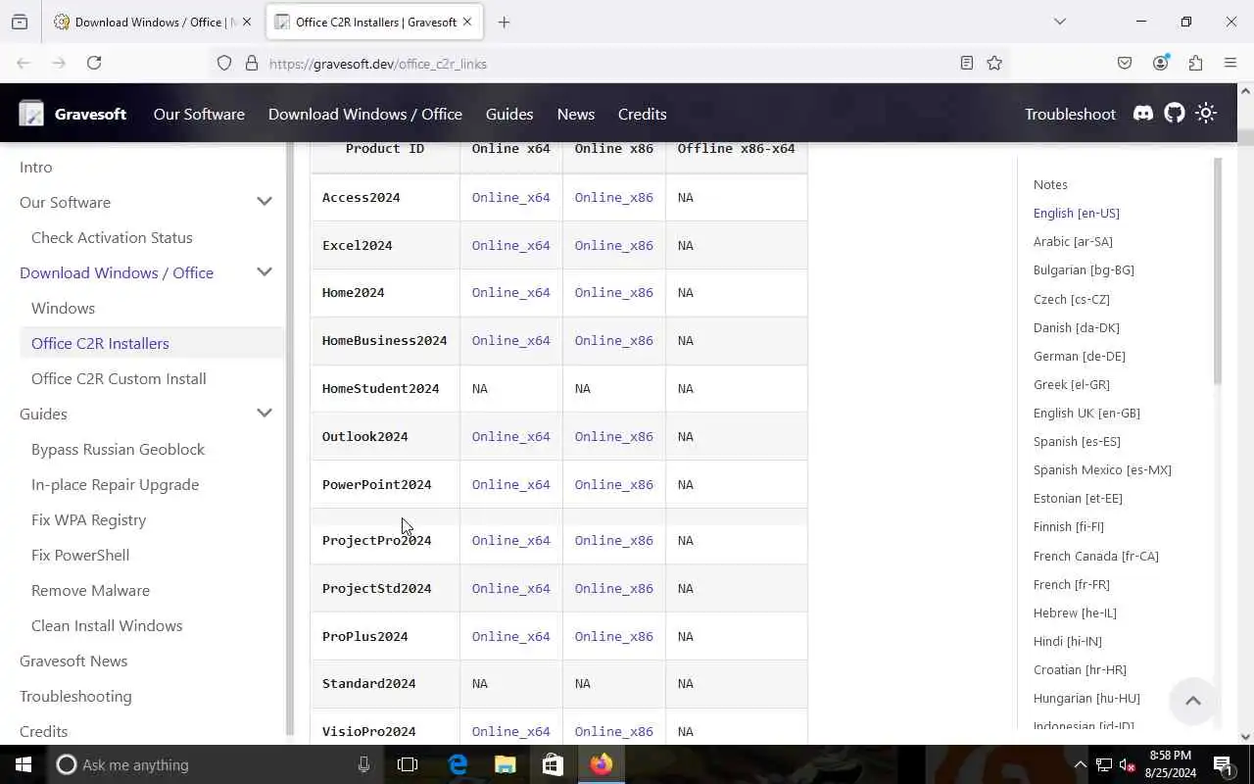The width and height of the screenshot is (1254, 784).
Task: Download Access2024 Online_x64 installer
Action: (510, 197)
